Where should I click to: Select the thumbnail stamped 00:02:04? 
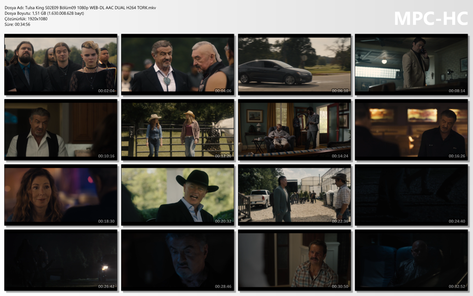click(x=61, y=64)
